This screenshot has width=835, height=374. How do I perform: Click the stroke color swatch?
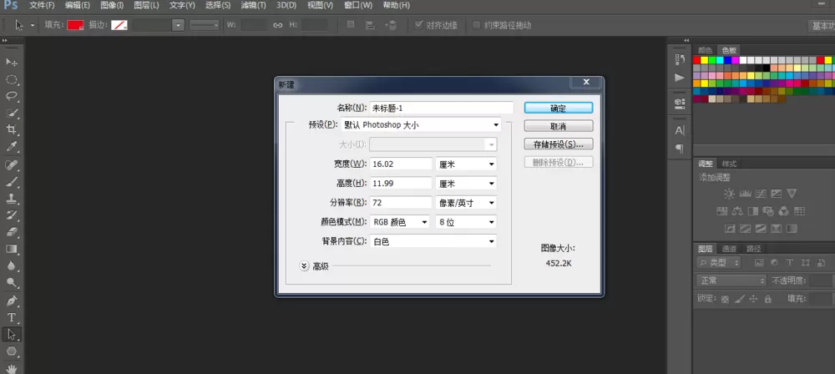click(x=119, y=25)
